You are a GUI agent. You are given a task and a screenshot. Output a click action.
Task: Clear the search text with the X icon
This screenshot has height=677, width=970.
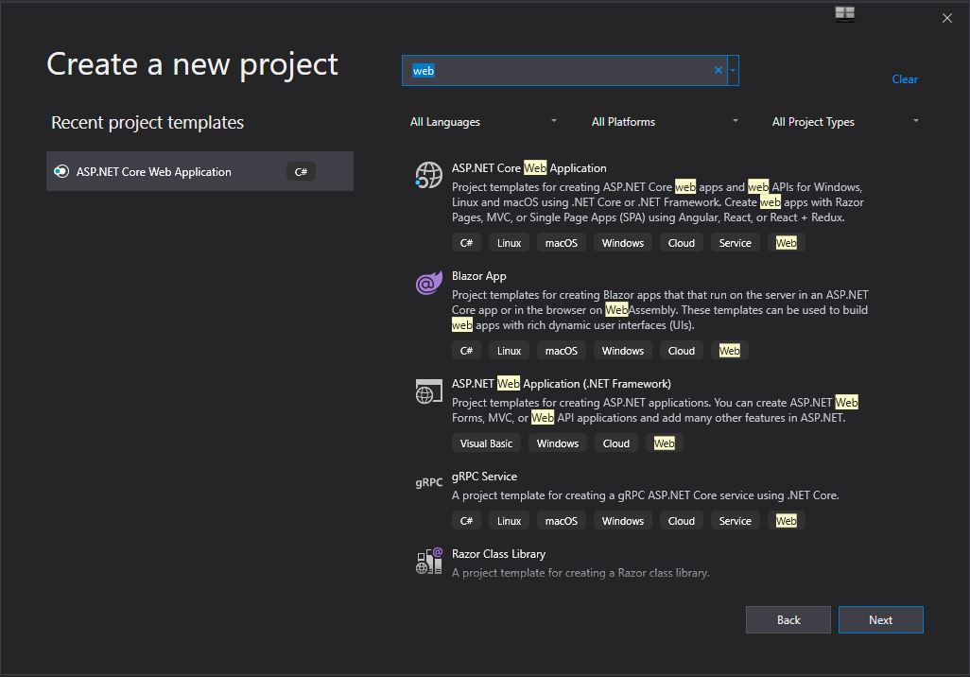719,71
